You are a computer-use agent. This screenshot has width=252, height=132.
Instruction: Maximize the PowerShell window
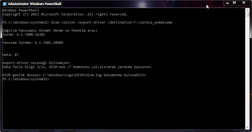click(x=234, y=3)
